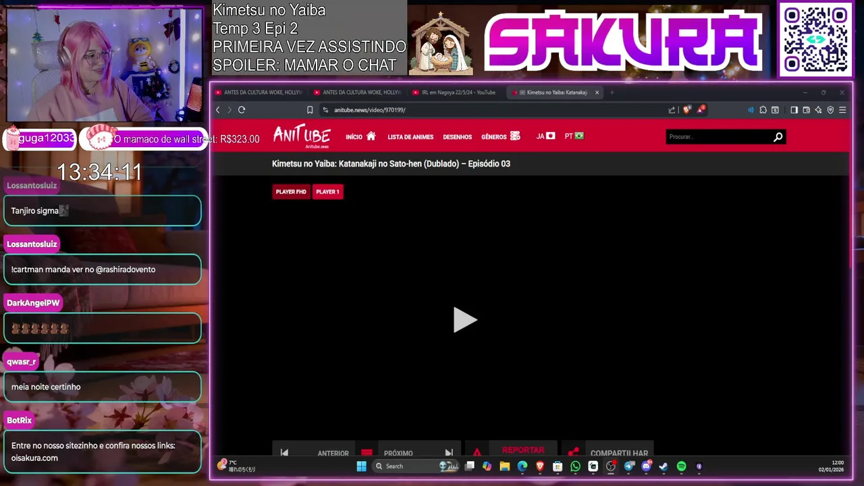Click the taskbar Search box

416,466
